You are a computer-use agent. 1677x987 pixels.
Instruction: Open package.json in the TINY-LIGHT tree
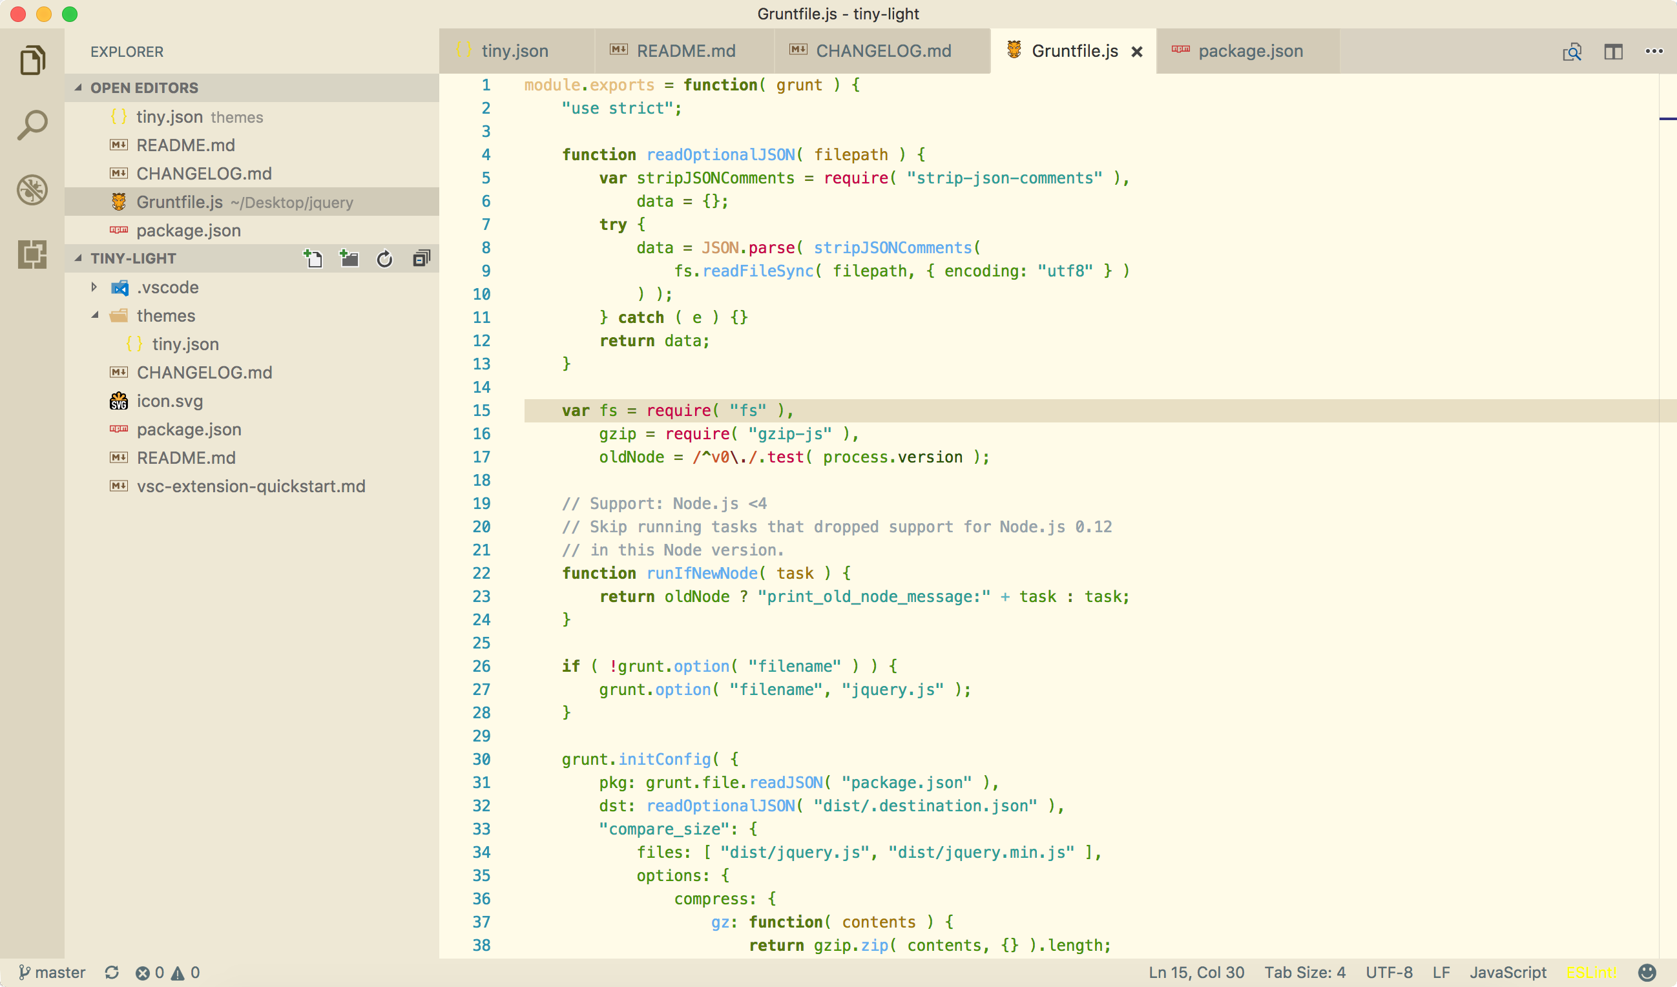tap(251, 430)
